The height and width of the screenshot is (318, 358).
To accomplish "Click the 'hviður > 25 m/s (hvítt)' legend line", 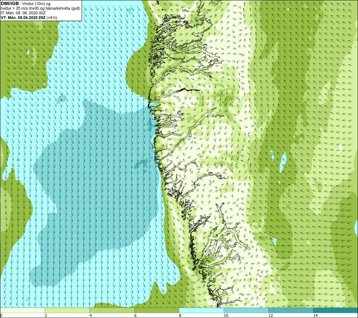I will coord(40,9).
